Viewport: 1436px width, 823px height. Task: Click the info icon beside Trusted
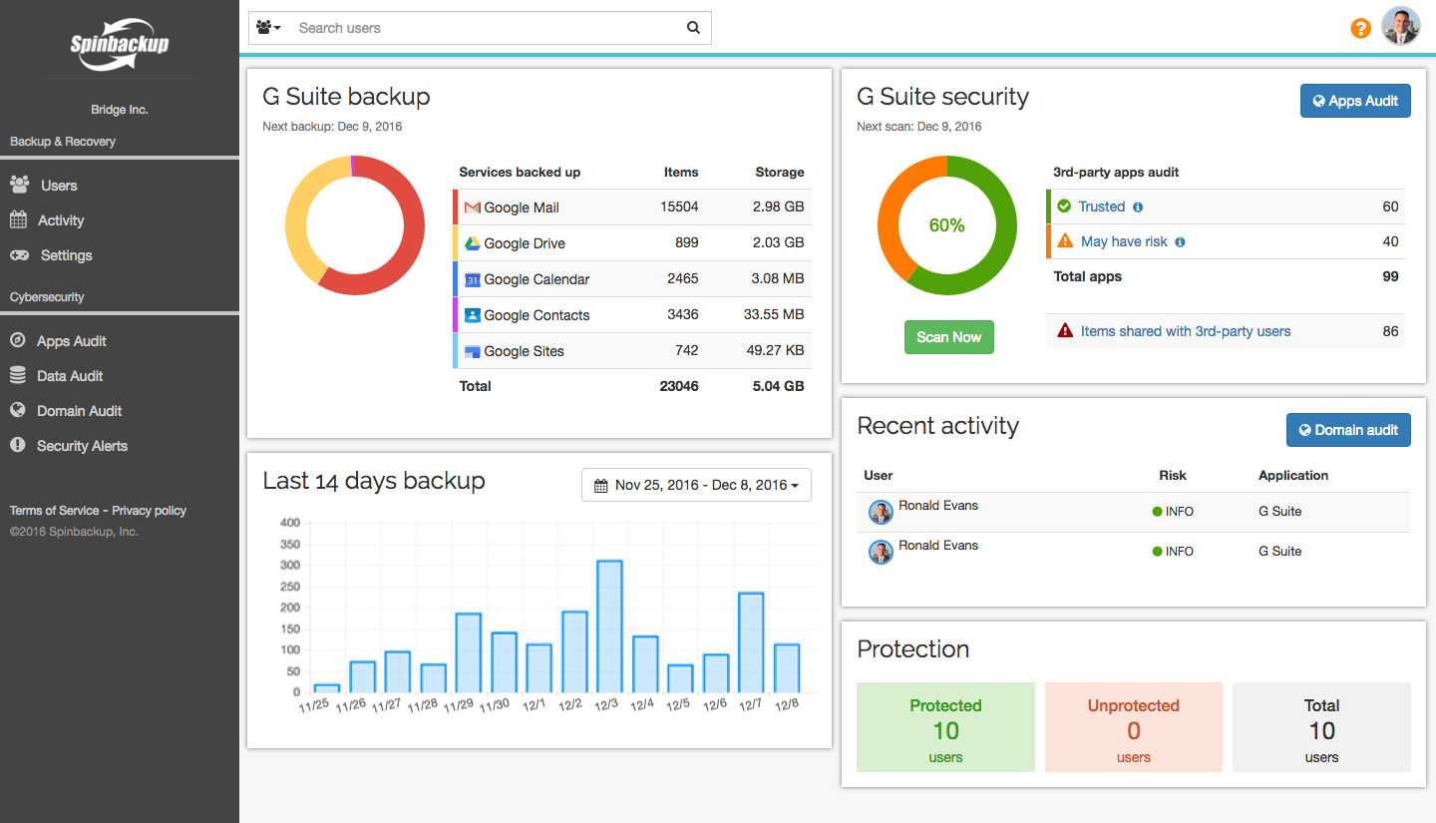(1138, 207)
